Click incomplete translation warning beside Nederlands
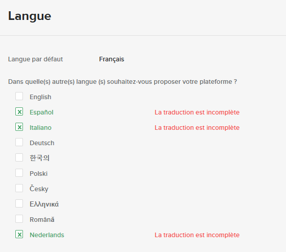 tap(197, 235)
